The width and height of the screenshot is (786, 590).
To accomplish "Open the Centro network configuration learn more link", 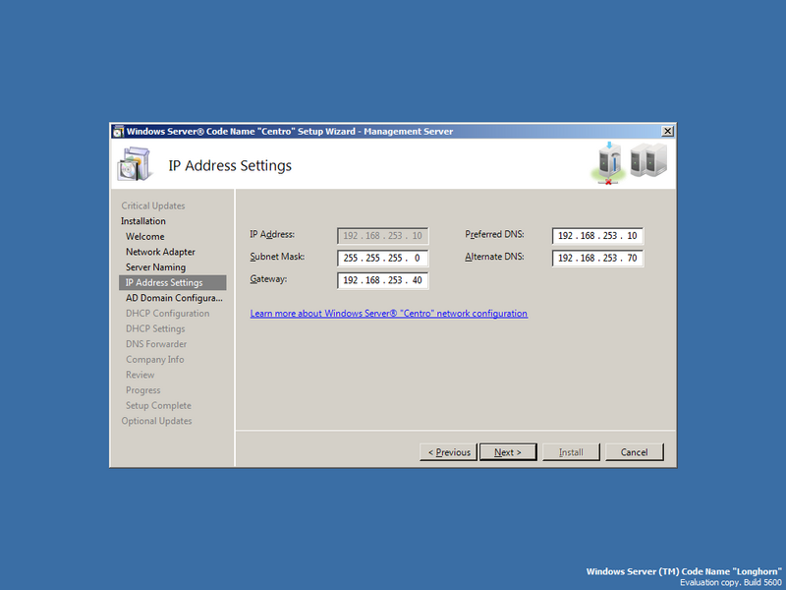I will [390, 313].
